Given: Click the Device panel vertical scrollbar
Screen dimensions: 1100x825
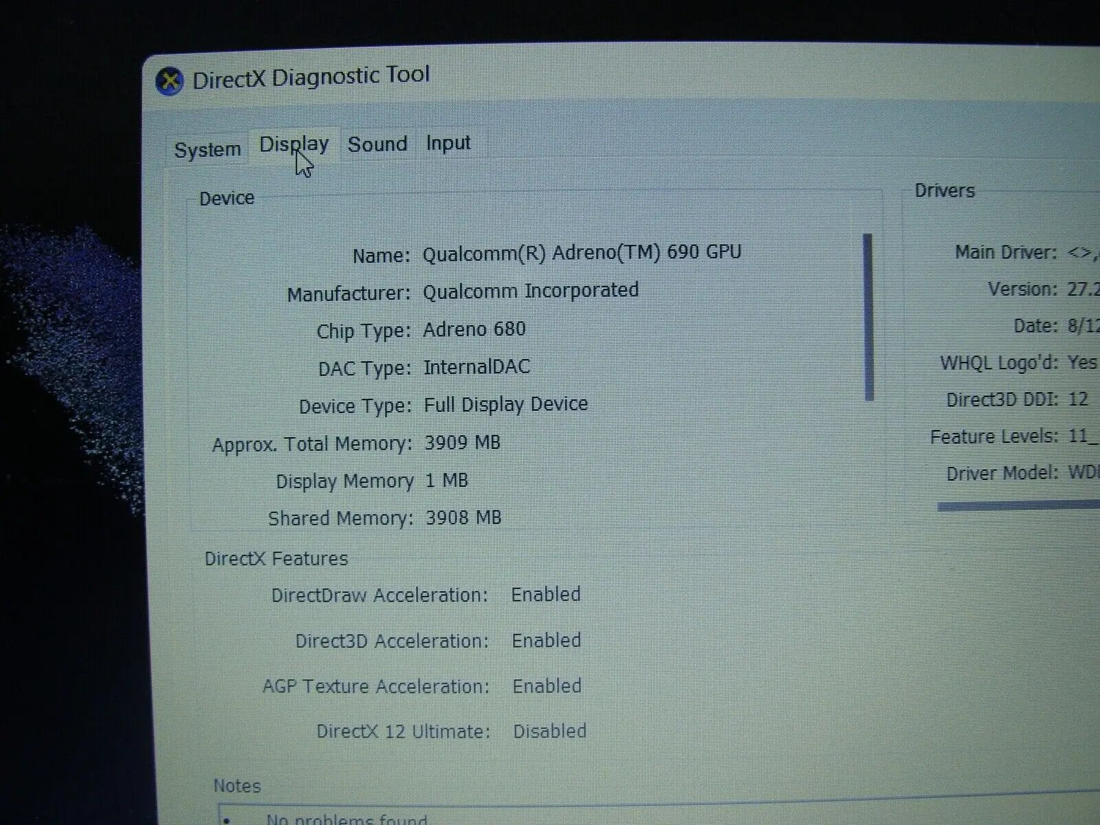Looking at the screenshot, I should 868,316.
